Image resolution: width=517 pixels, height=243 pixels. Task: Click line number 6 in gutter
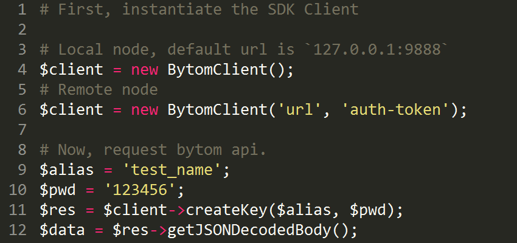click(22, 110)
